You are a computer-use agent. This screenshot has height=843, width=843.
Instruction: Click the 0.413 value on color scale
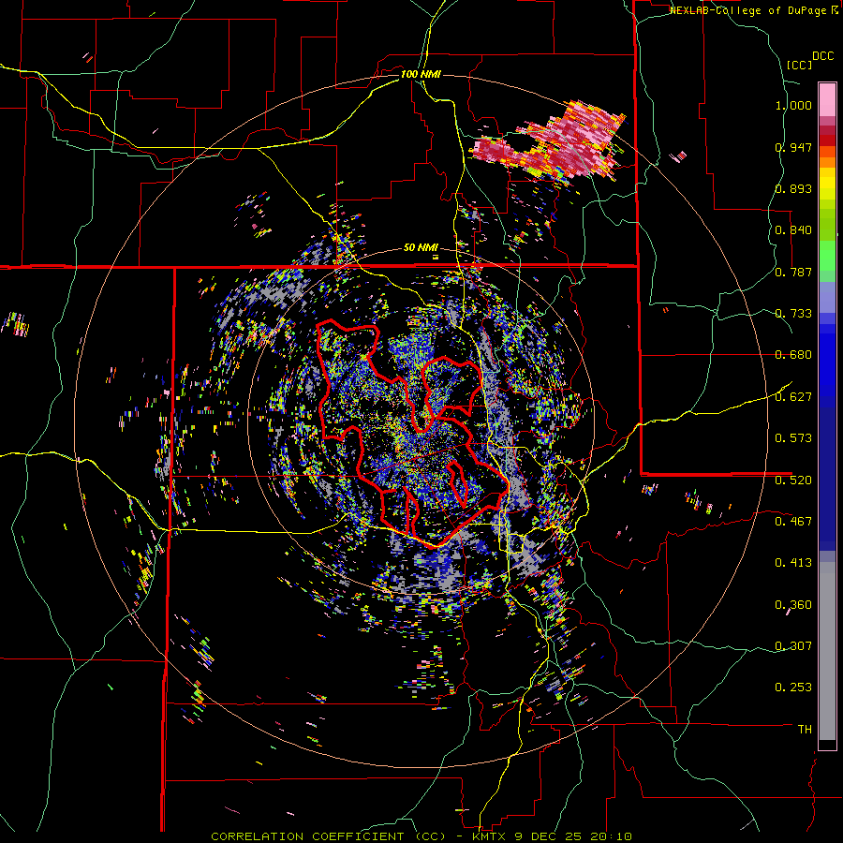click(793, 563)
